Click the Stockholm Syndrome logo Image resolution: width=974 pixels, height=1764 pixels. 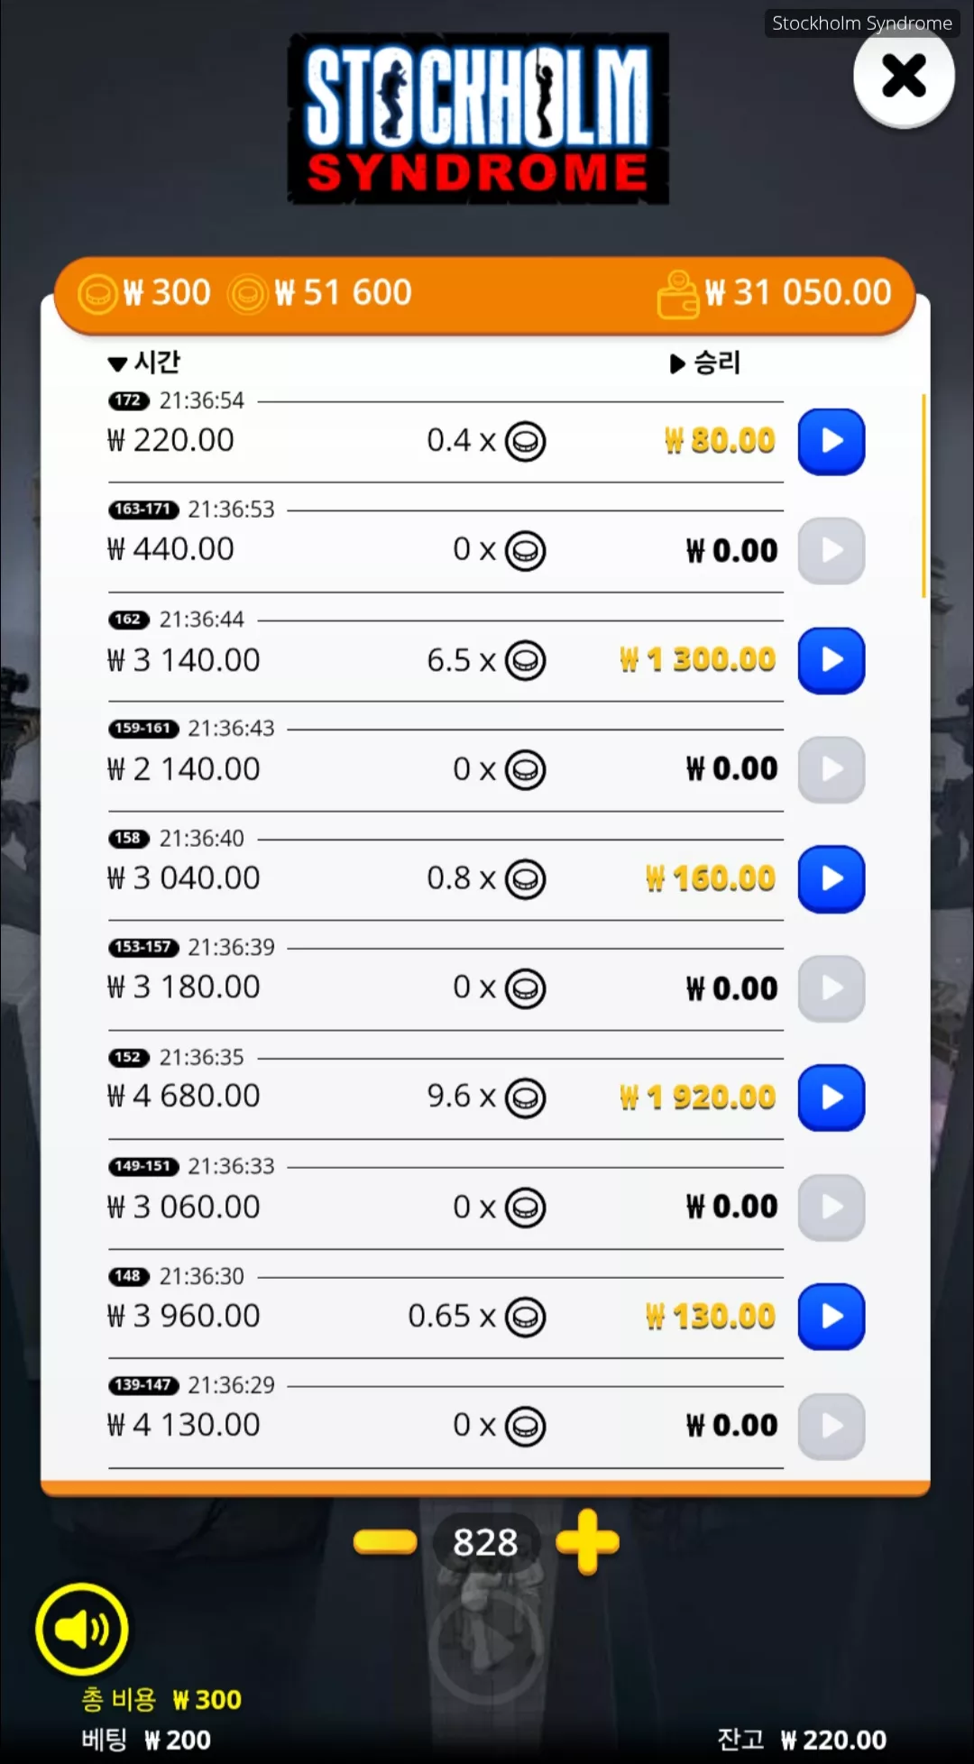[478, 119]
